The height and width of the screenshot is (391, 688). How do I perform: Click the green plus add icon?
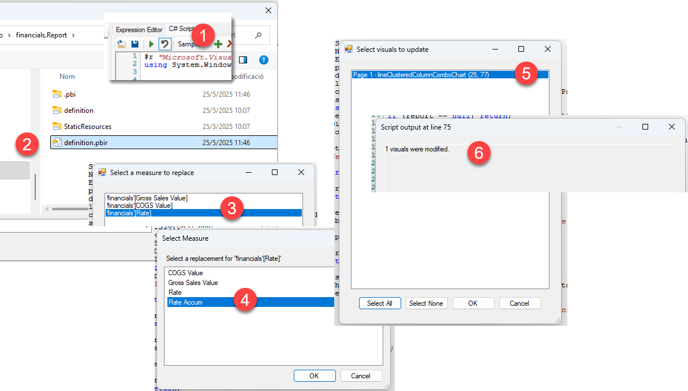click(218, 44)
